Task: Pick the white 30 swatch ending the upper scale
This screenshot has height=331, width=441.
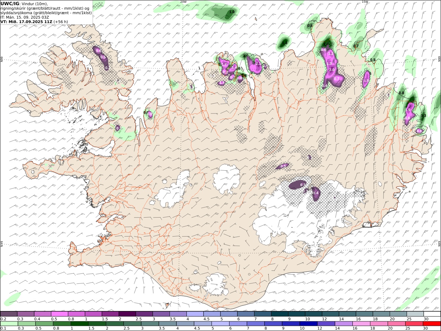Action: tap(432, 314)
